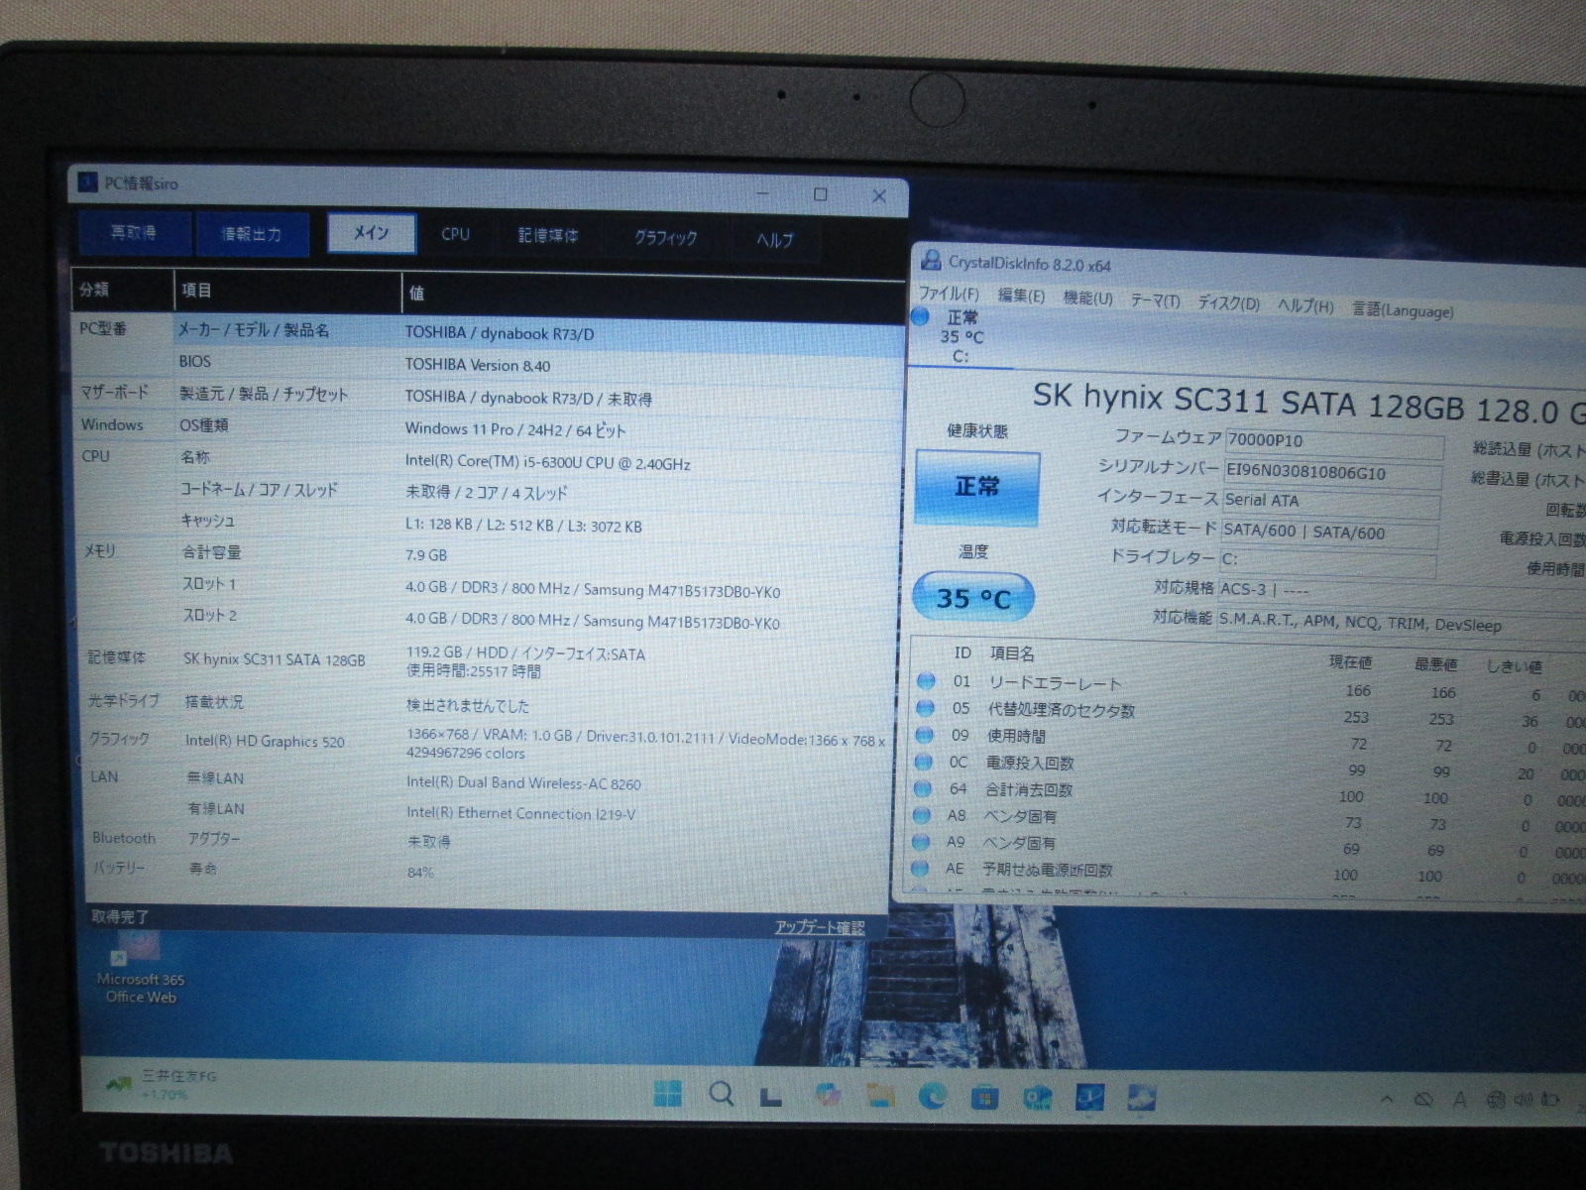The width and height of the screenshot is (1586, 1190).
Task: Open Microsoft 365 Office Web desktop shortcut
Action: 140,969
